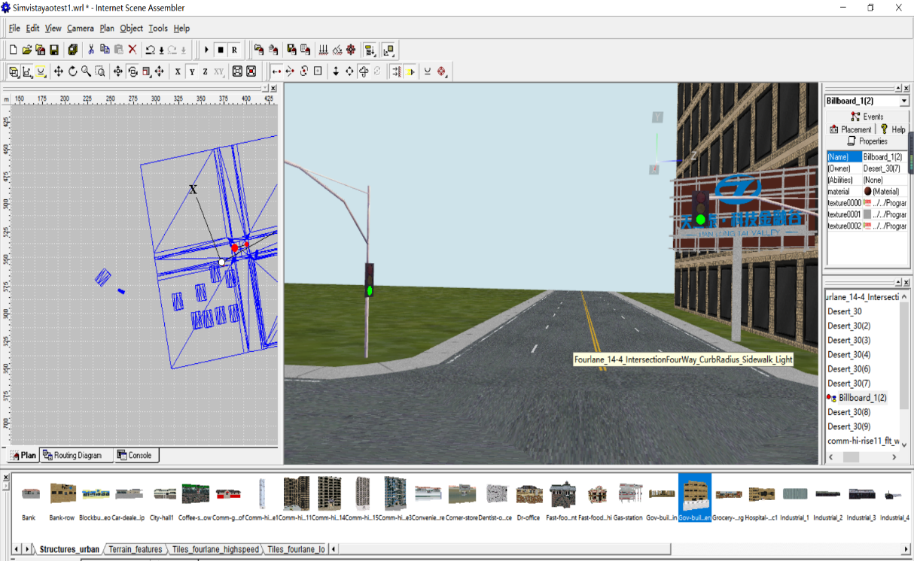Select the Plan tab
This screenshot has width=914, height=561.
[23, 455]
